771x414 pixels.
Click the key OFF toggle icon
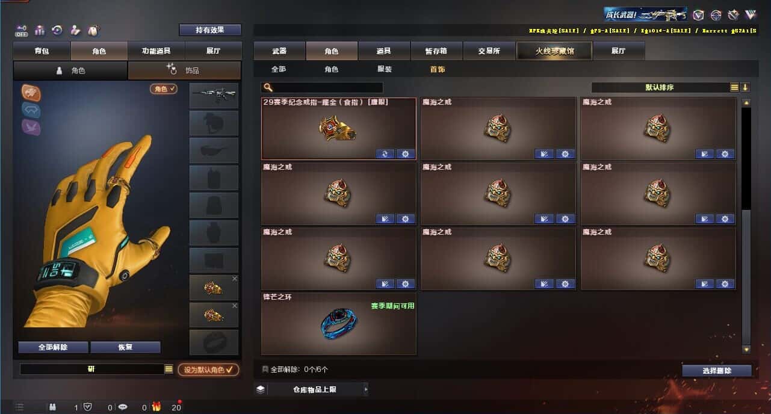pyautogui.click(x=22, y=29)
